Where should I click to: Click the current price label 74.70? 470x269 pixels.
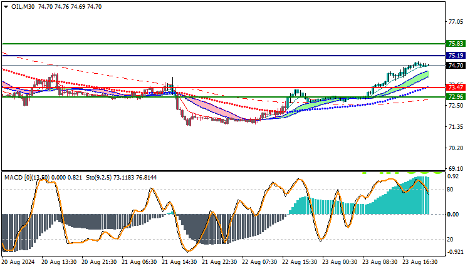[x=456, y=65]
